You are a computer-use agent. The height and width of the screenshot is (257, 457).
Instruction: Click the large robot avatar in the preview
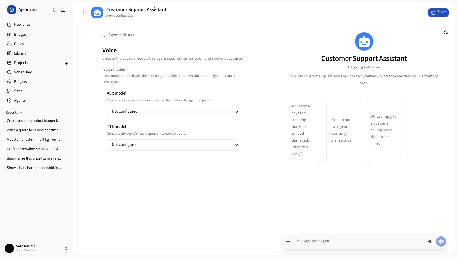[364, 41]
